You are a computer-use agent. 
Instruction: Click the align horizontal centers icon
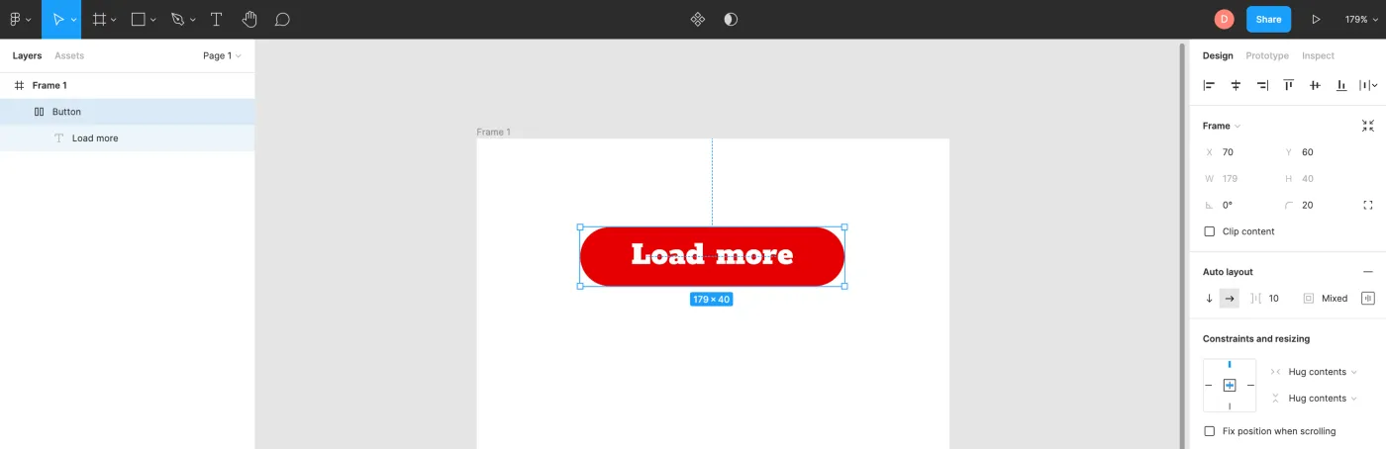[1236, 86]
